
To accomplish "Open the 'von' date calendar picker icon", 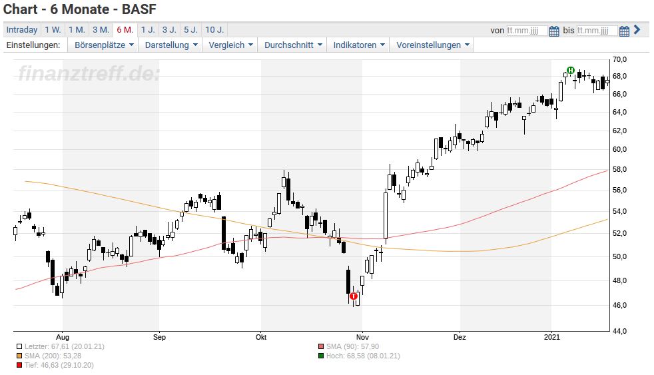I will coord(554,31).
